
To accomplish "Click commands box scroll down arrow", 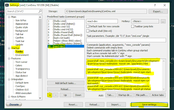I will [164, 89].
